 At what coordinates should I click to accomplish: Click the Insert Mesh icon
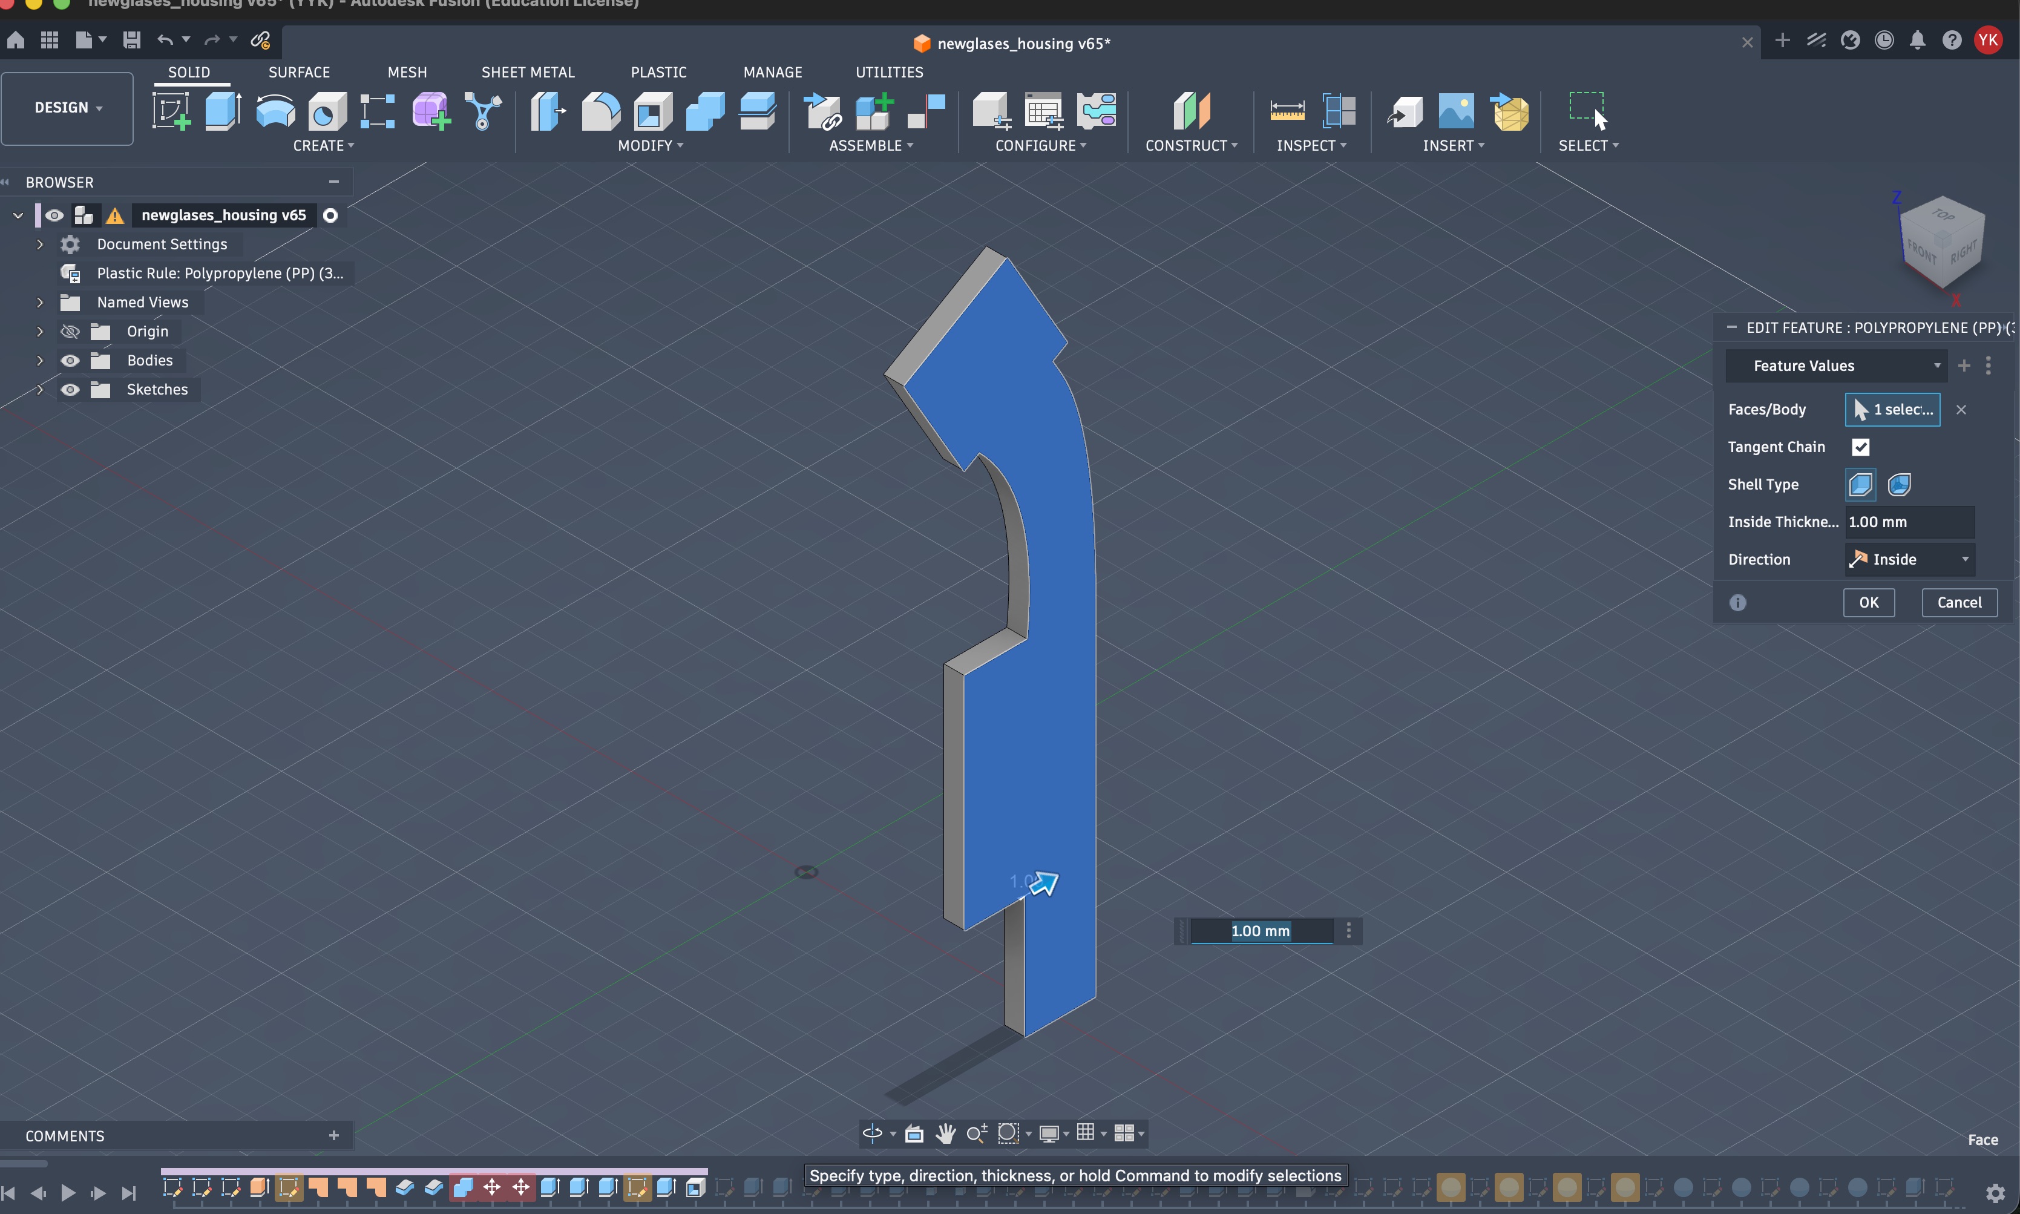(x=1510, y=111)
